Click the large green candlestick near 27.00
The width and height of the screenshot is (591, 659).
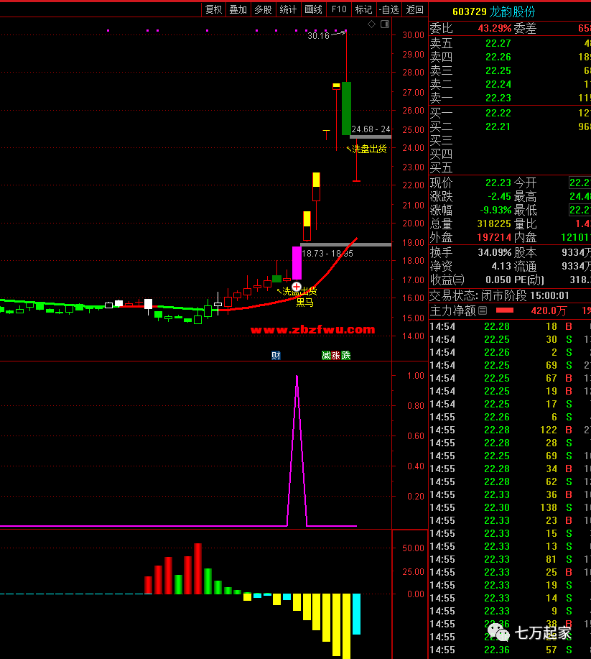[346, 109]
